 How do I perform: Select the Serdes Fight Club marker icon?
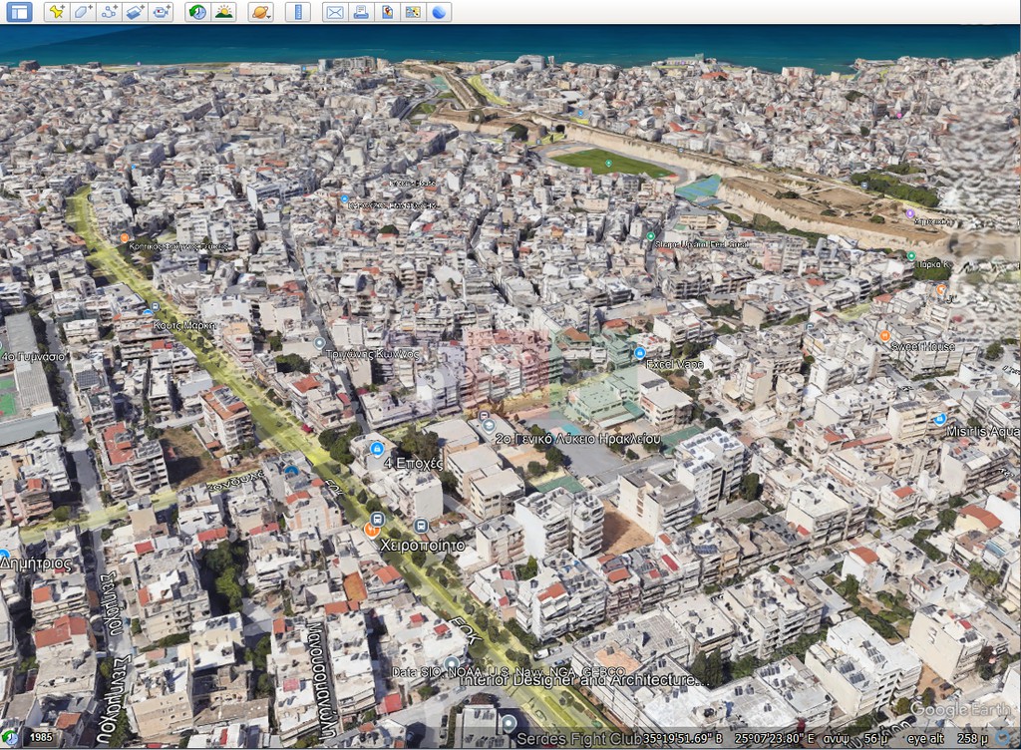509,723
